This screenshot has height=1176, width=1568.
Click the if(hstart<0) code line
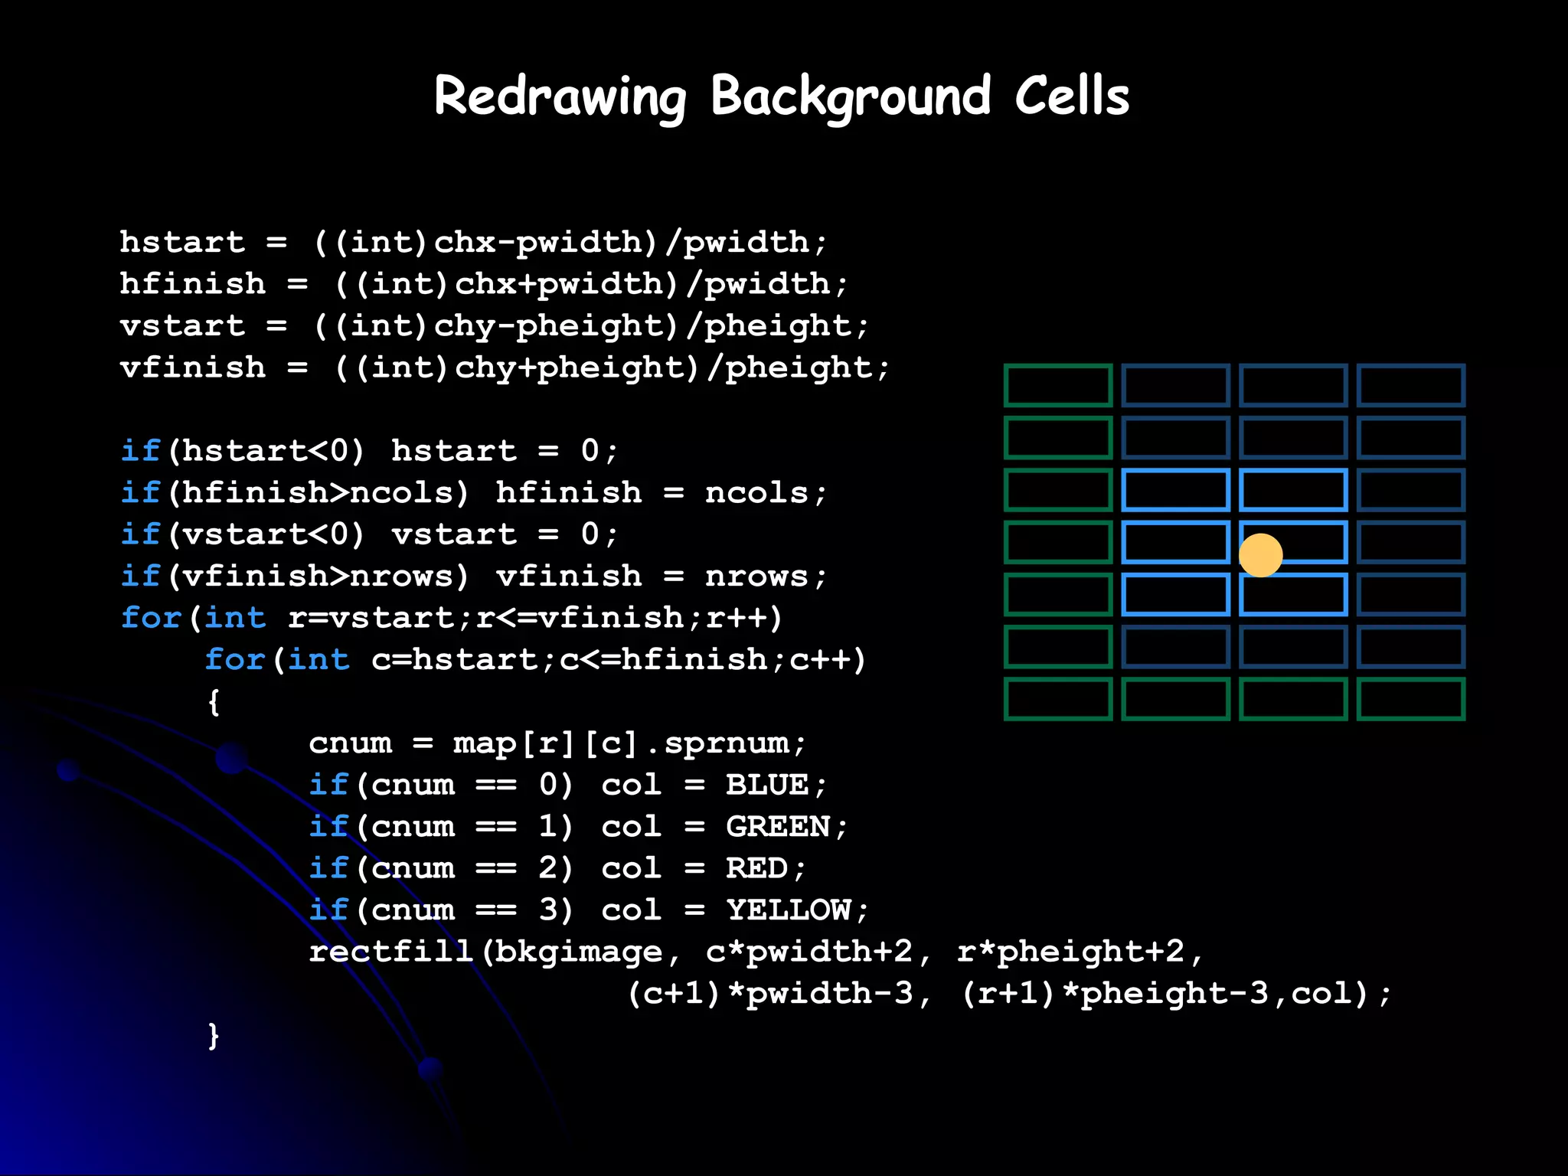pos(369,451)
